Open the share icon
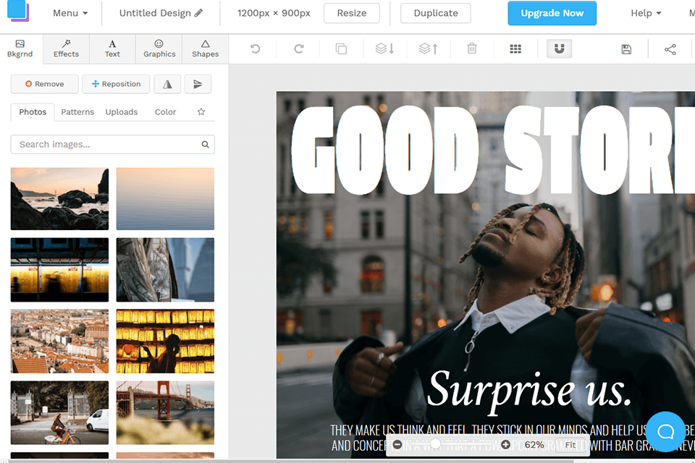Image resolution: width=695 pixels, height=463 pixels. (x=670, y=49)
